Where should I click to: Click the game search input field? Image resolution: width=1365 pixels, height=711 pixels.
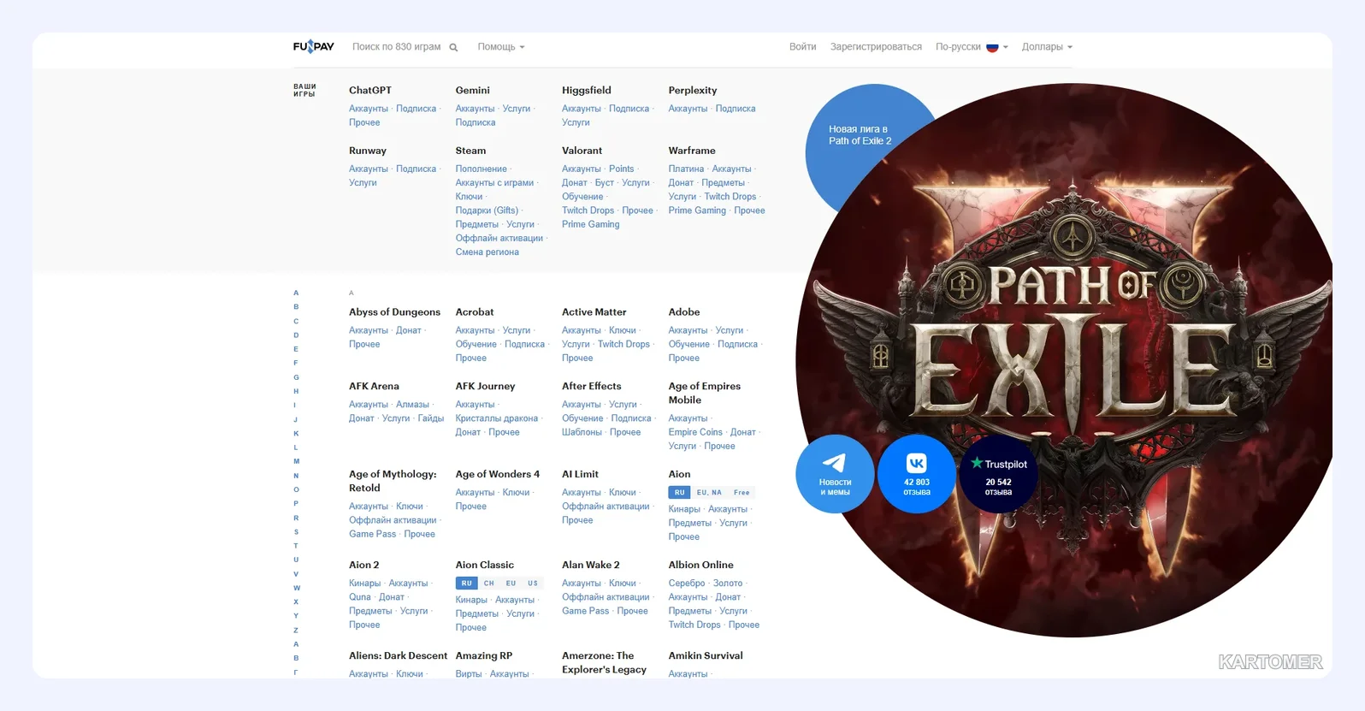[397, 47]
